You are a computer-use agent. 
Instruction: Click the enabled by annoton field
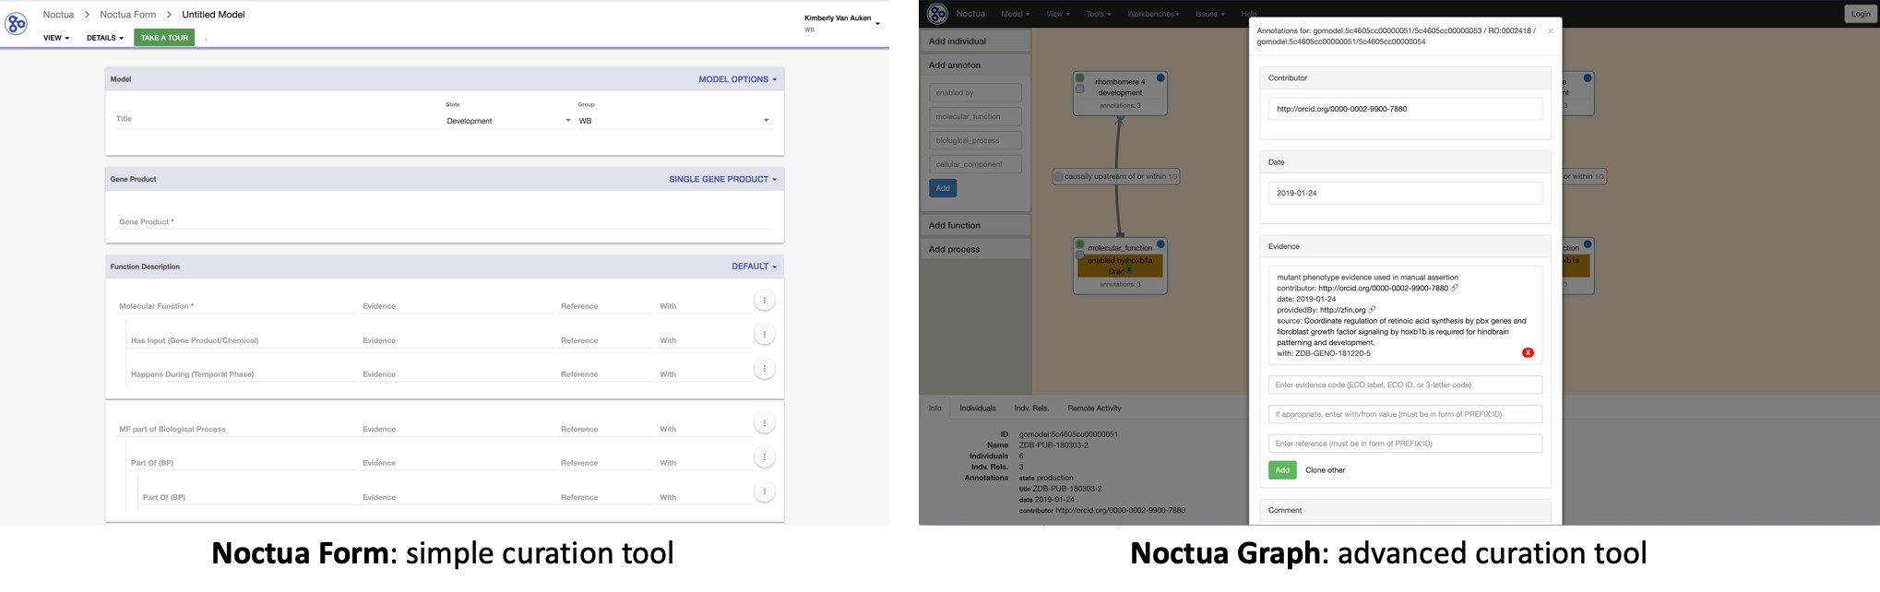pos(975,92)
